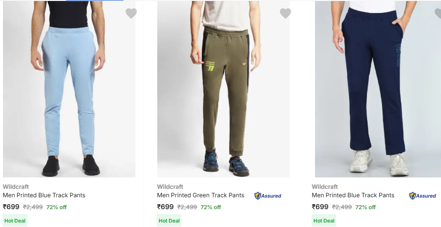Screen dimensions: 441x227
Task: Open 'Men Printed Green Track Pants' title link
Action: [200, 195]
